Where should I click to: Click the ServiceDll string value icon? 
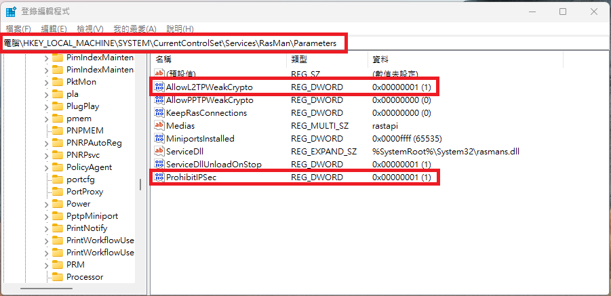click(159, 151)
